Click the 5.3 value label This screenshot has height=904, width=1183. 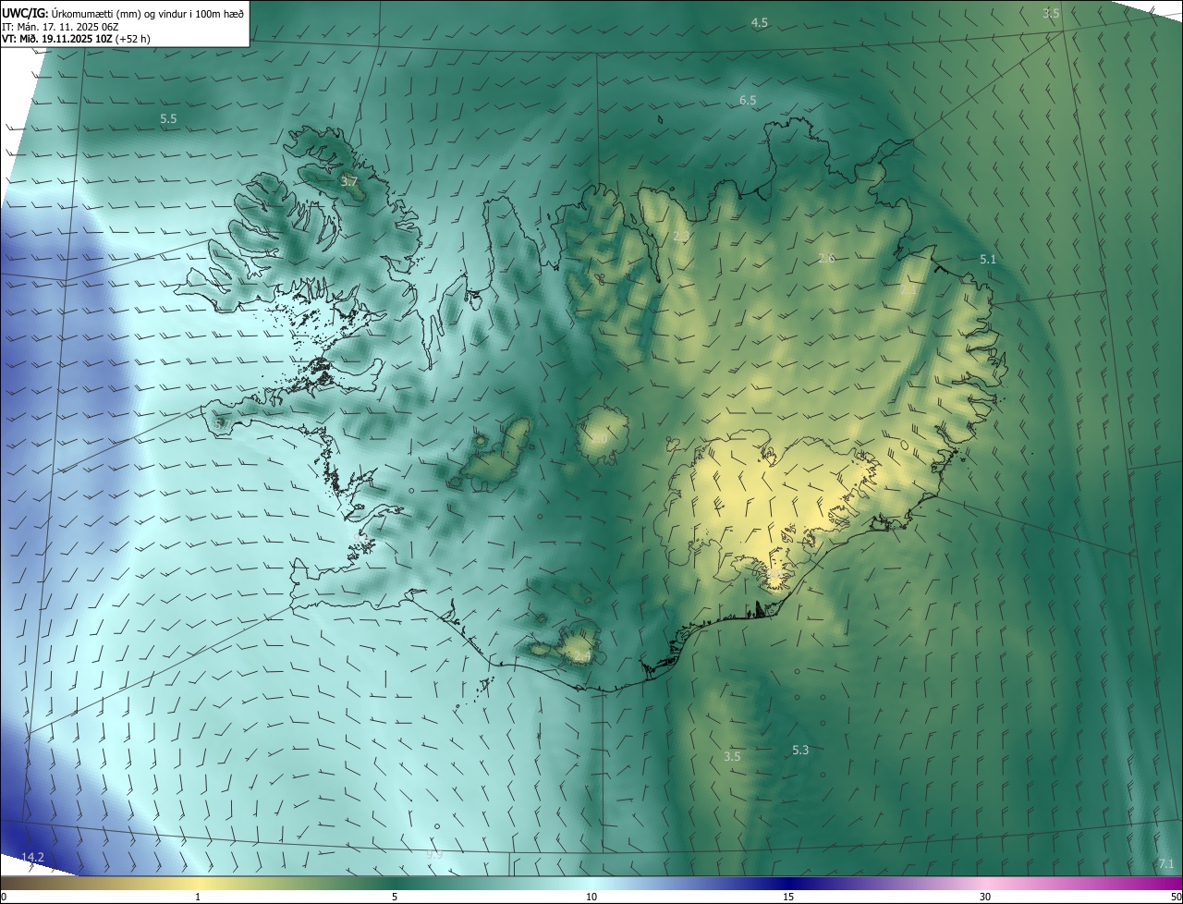tap(800, 751)
